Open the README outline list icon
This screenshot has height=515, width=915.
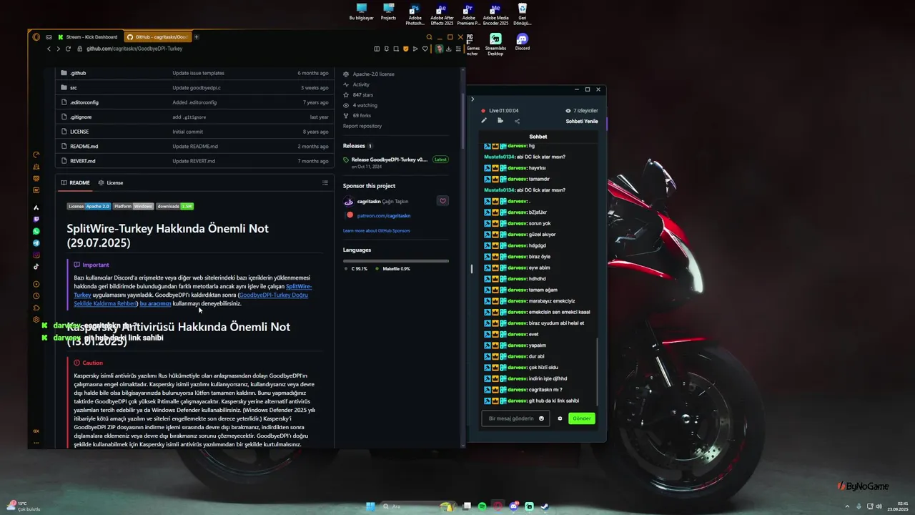pyautogui.click(x=325, y=182)
